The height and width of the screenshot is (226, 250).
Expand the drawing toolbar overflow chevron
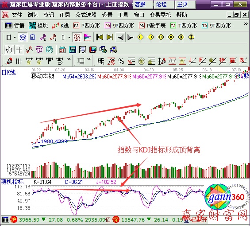69,59
